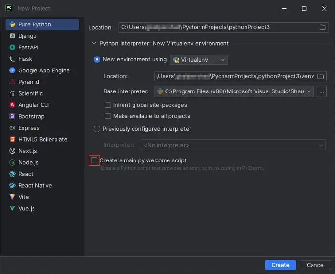Collapse the Python Interpreter section
This screenshot has width=335, height=274.
pyautogui.click(x=94, y=43)
